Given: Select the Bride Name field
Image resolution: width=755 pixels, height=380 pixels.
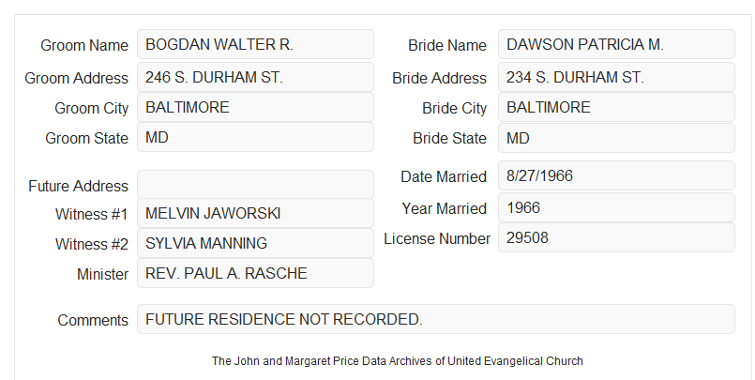Looking at the screenshot, I should 616,44.
